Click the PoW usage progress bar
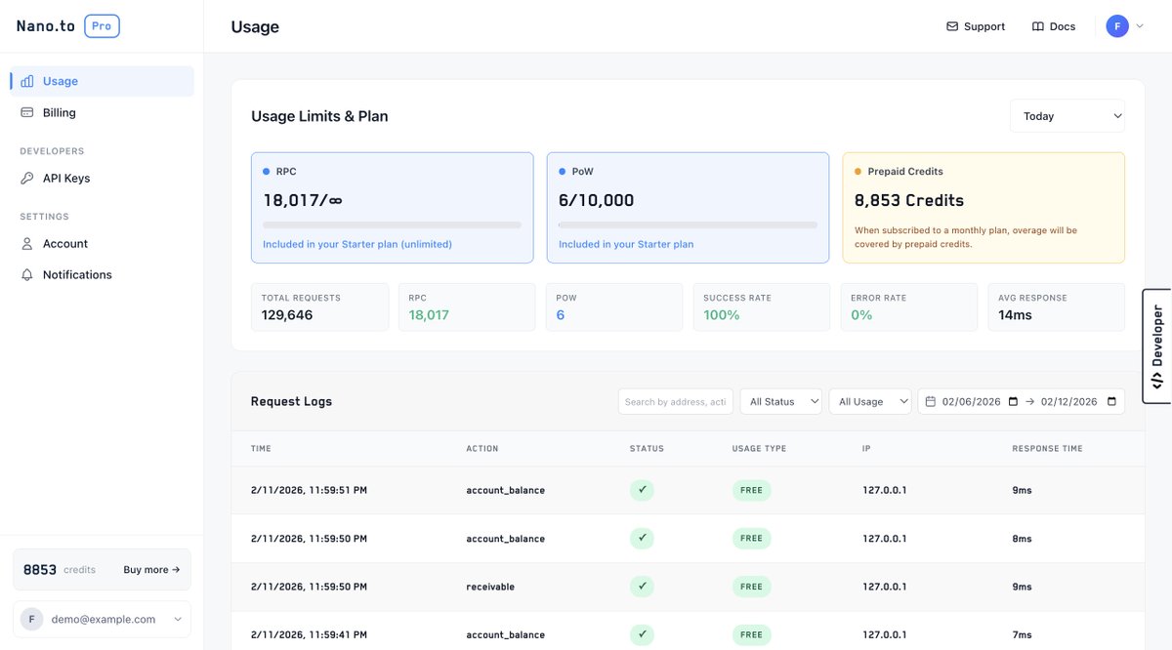 [688, 225]
